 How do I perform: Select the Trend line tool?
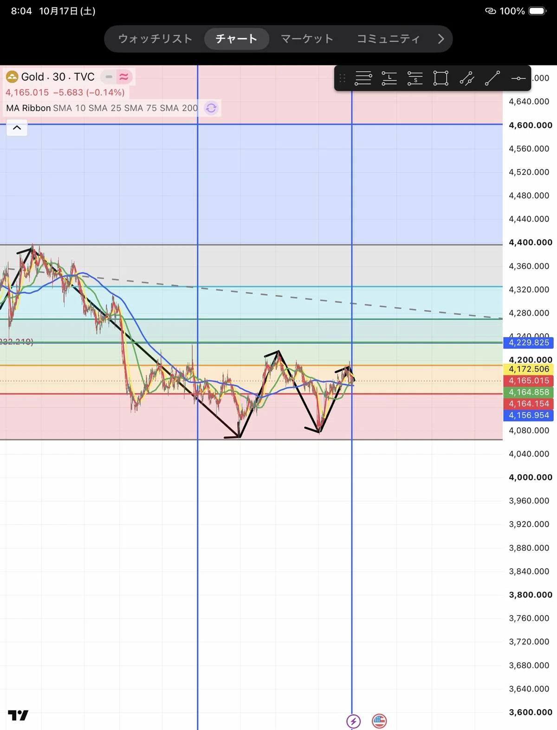pyautogui.click(x=492, y=78)
